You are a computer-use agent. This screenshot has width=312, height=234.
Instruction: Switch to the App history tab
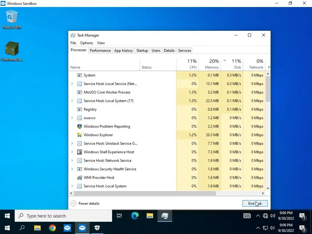pyautogui.click(x=123, y=51)
